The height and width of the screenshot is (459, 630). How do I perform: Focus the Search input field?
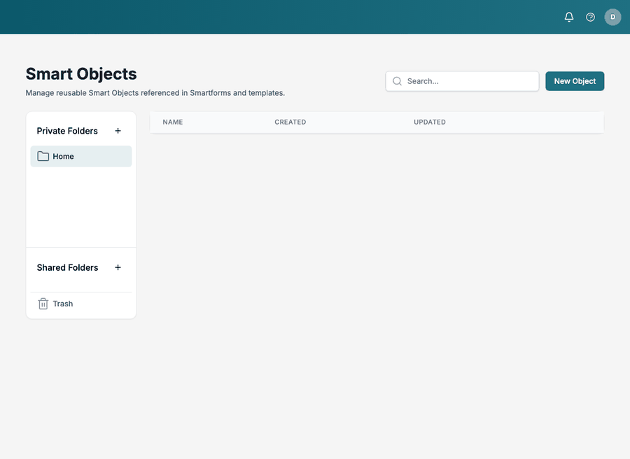(x=462, y=81)
